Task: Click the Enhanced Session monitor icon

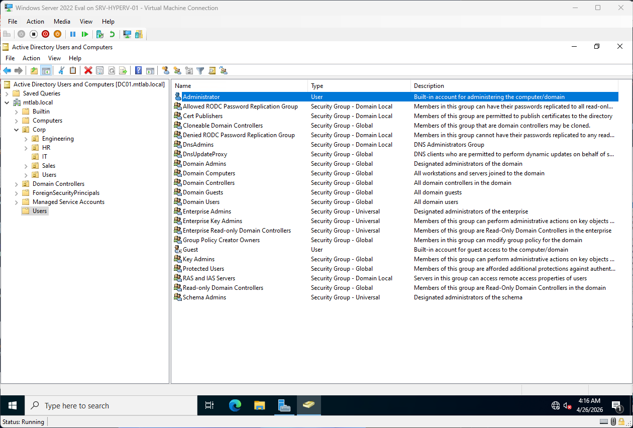Action: [127, 34]
